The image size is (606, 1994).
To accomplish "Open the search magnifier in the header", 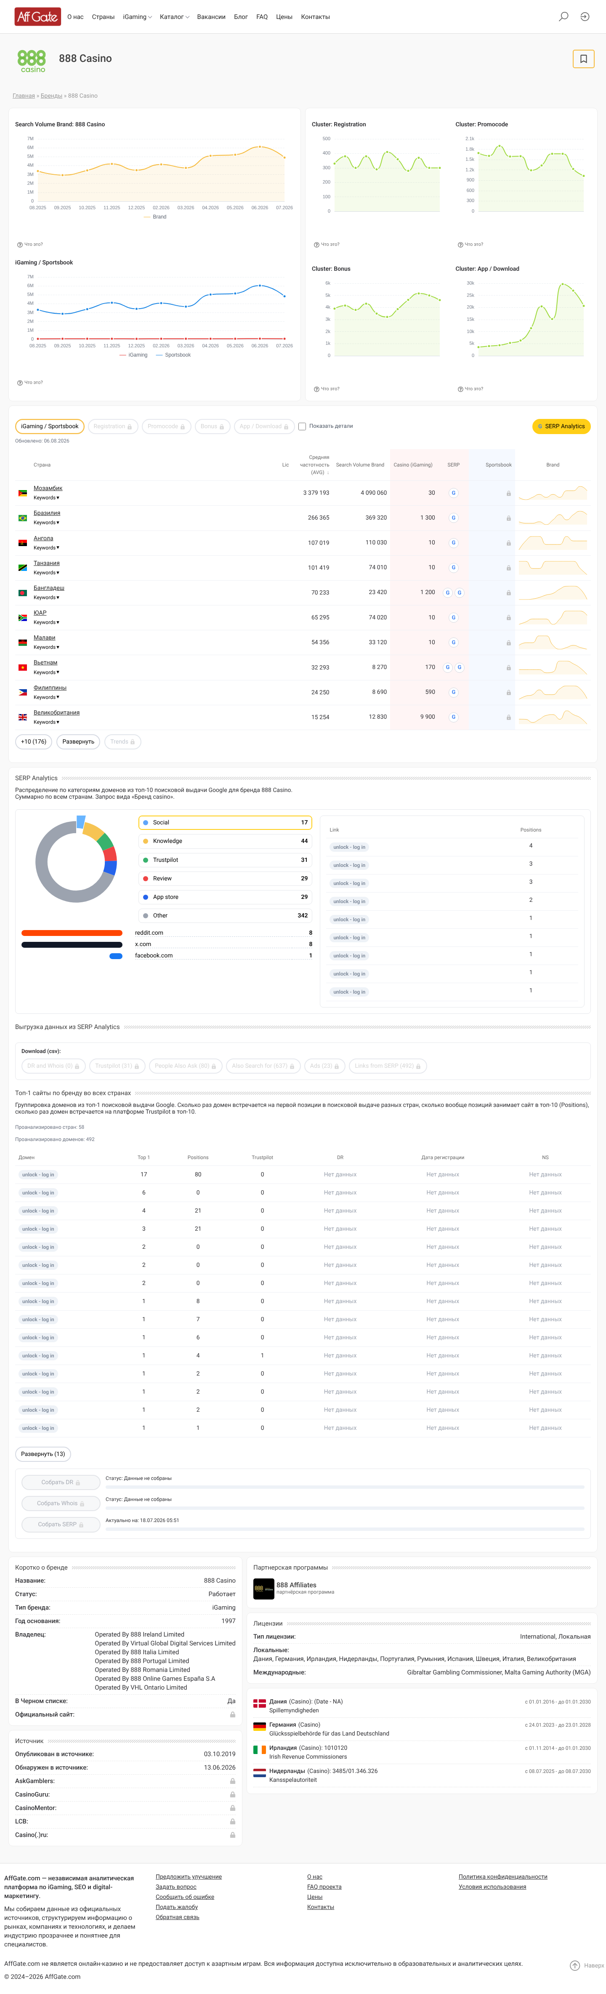I will pos(563,16).
